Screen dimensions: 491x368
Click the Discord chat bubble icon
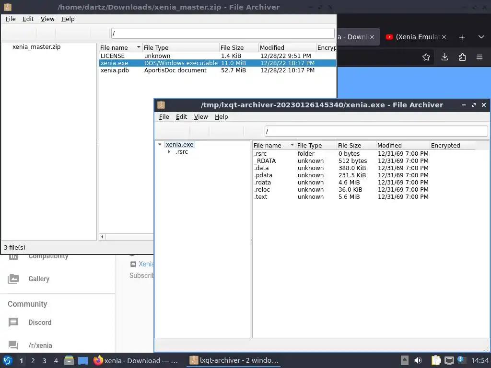coord(13,322)
